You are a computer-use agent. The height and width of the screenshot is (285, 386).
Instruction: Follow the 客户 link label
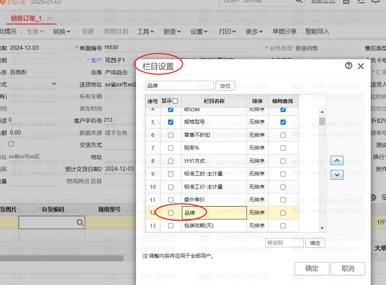(96, 60)
